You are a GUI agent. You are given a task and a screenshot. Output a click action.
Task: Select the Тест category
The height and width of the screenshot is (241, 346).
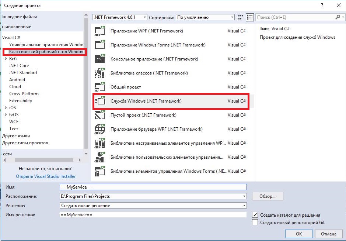pos(14,129)
